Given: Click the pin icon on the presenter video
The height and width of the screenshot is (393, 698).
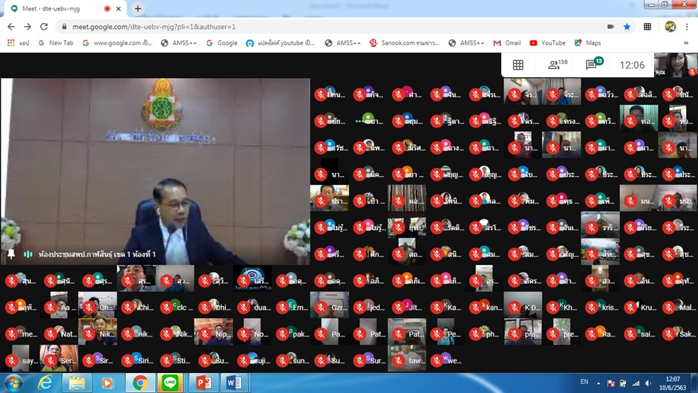Looking at the screenshot, I should click(x=11, y=254).
